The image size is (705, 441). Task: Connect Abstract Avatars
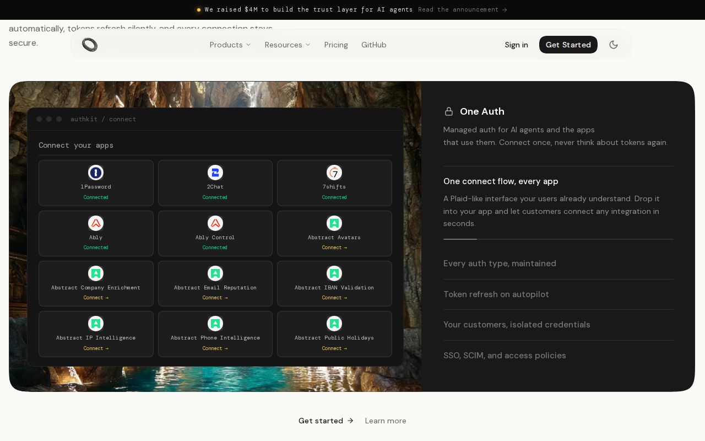pyautogui.click(x=334, y=248)
